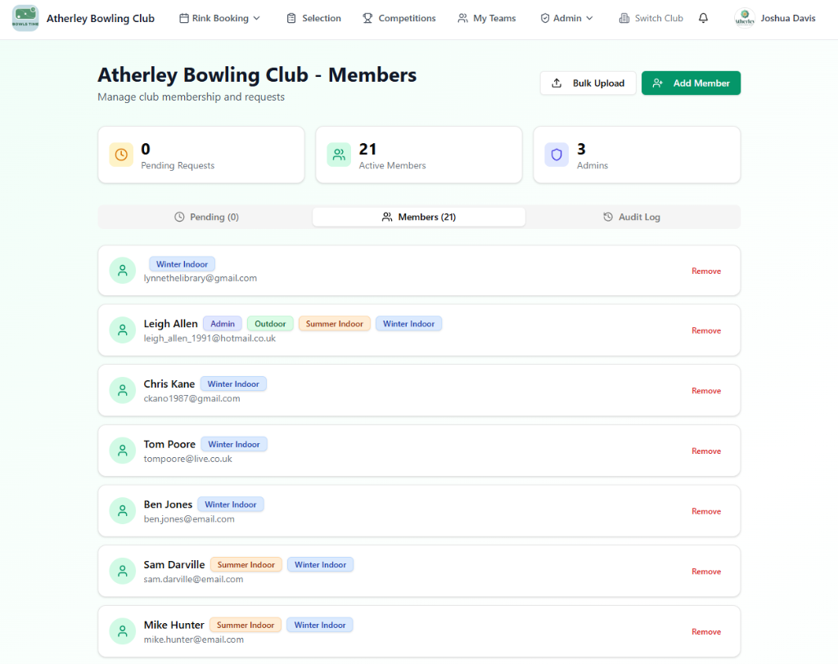Screen dimensions: 838x664
Task: Click Leigh Allen's Outdoor badge
Action: coord(270,324)
